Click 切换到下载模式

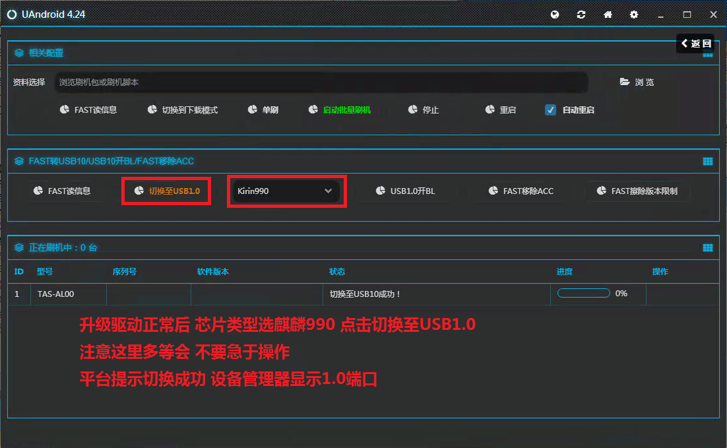click(183, 110)
